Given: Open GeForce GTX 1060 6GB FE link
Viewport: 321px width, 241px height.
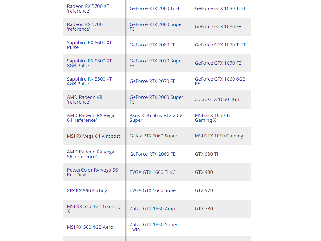Looking at the screenshot, I should click(x=220, y=81).
